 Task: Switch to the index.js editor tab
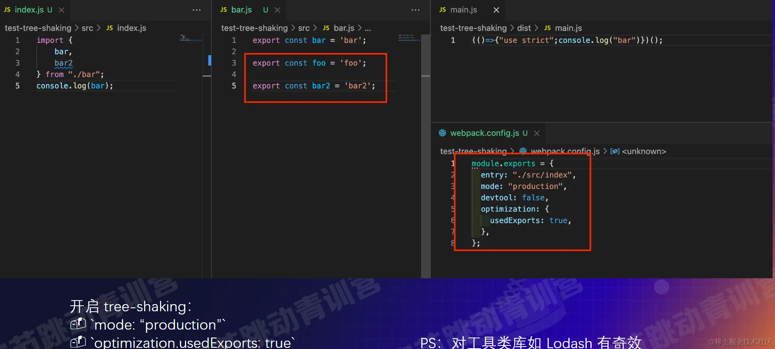[x=35, y=10]
